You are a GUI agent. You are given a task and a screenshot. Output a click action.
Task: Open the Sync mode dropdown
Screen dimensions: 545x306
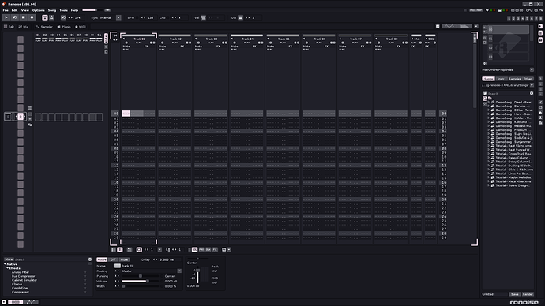[118, 17]
